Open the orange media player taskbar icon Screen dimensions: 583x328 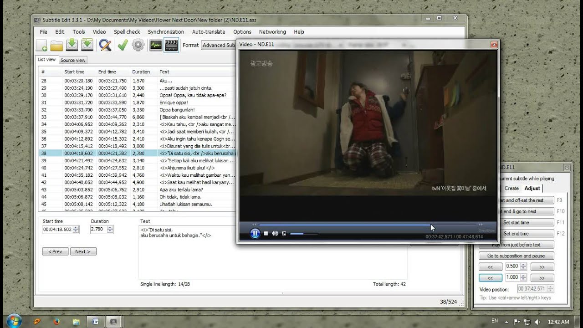coord(37,321)
